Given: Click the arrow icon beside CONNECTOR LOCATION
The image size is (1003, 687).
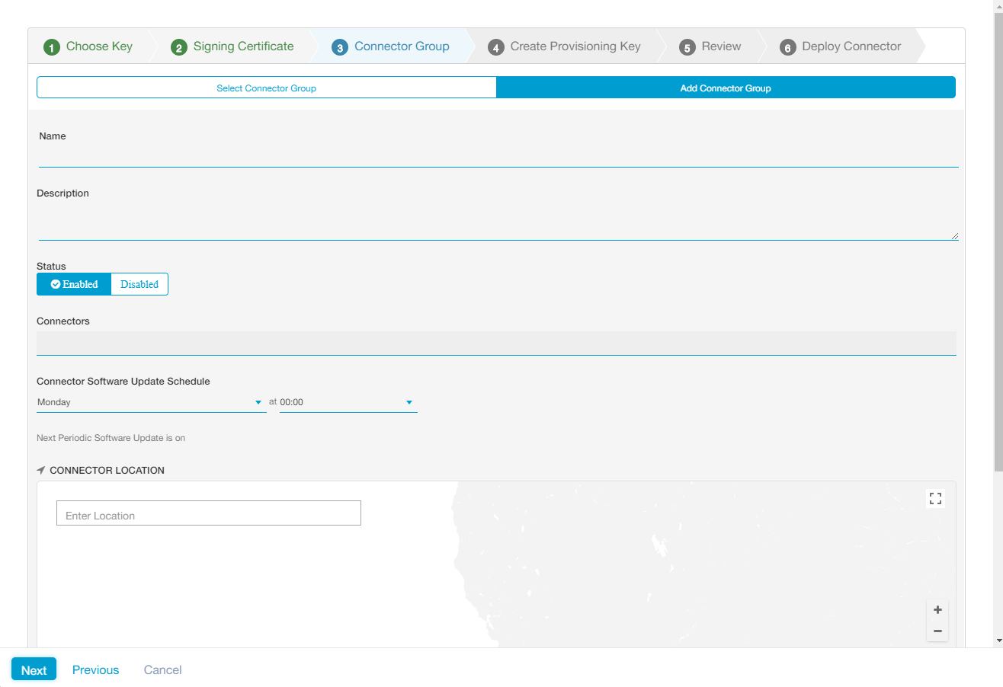Looking at the screenshot, I should coord(40,470).
